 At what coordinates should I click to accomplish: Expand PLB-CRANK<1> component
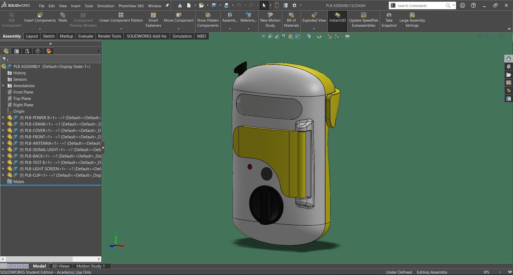click(3, 124)
